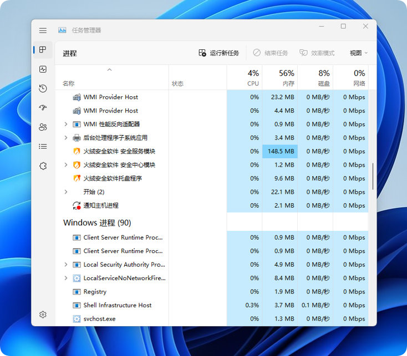Open the Users page icon
The width and height of the screenshot is (407, 356).
click(x=43, y=127)
